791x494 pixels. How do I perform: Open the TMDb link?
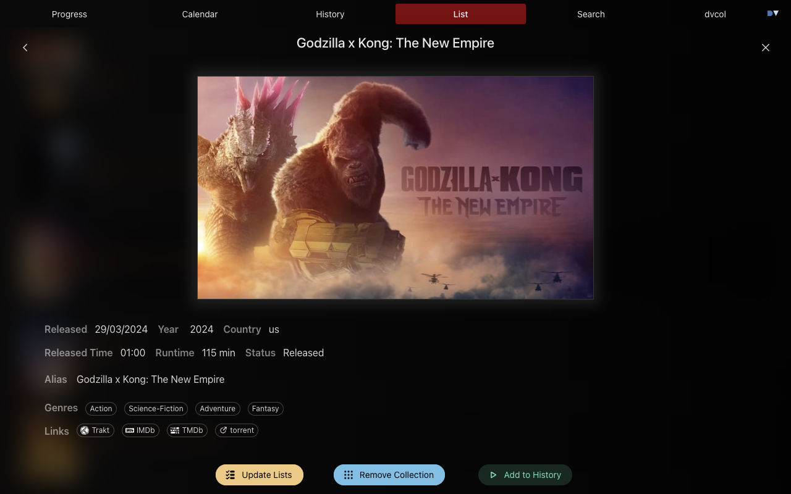click(187, 430)
